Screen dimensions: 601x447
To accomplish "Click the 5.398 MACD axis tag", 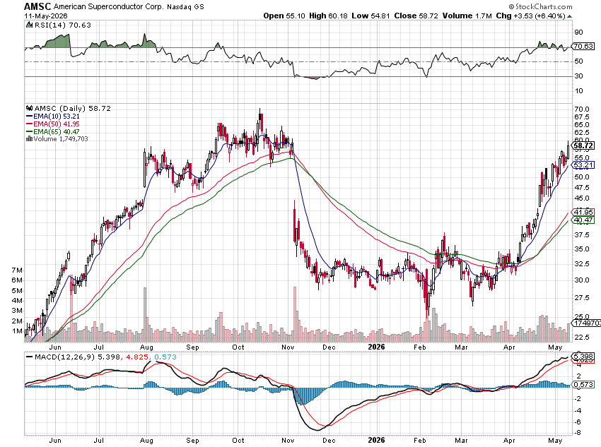I will pyautogui.click(x=583, y=357).
